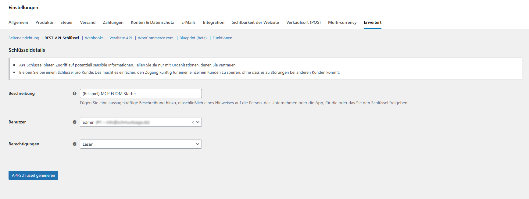529x199 pixels.
Task: Click the Einstellungen page title
Action: tap(23, 8)
